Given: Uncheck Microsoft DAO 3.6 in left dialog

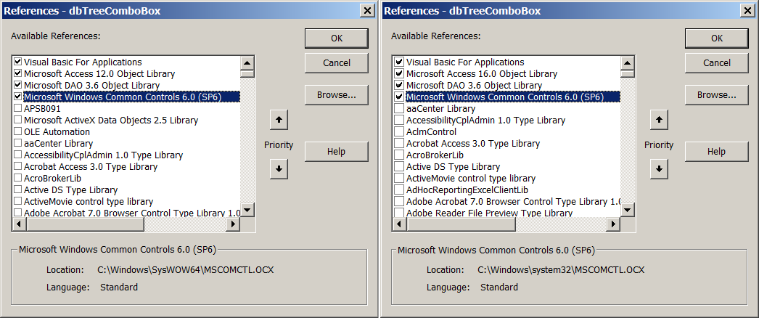Looking at the screenshot, I should [18, 85].
